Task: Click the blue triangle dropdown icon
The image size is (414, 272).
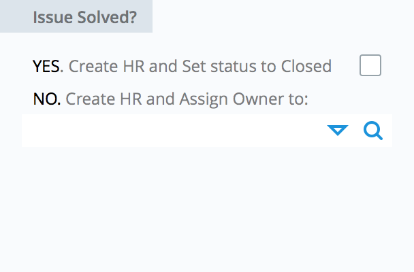Action: click(338, 131)
